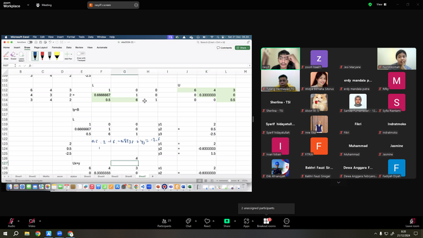Switch to Page Layout view in status bar

[206, 180]
